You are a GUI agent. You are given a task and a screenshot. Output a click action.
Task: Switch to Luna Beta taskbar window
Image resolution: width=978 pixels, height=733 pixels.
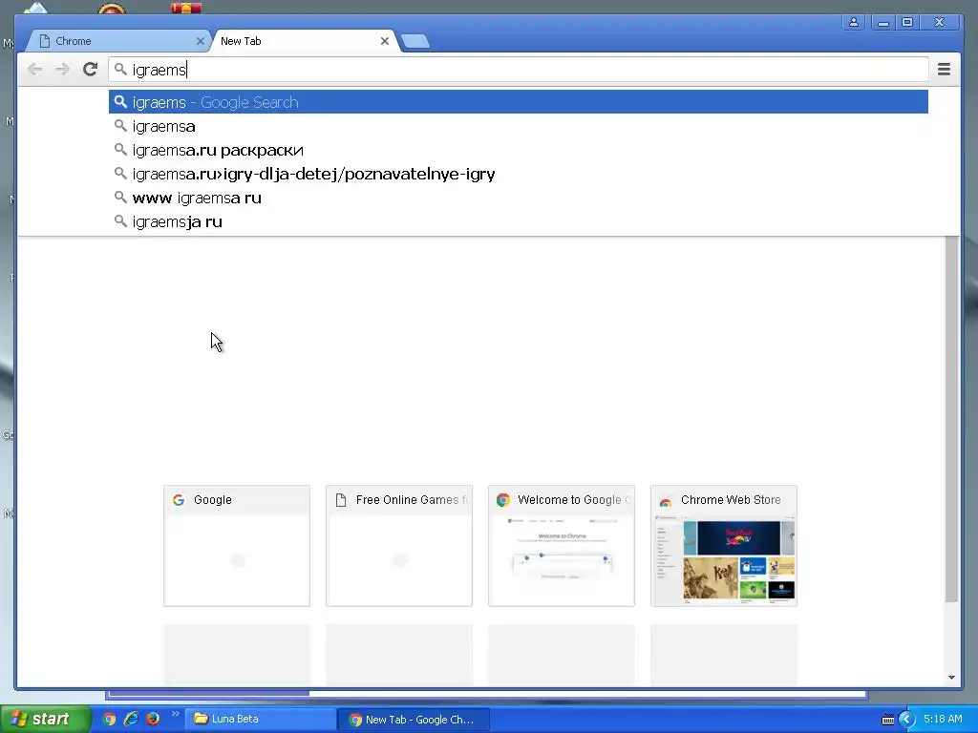click(x=259, y=720)
